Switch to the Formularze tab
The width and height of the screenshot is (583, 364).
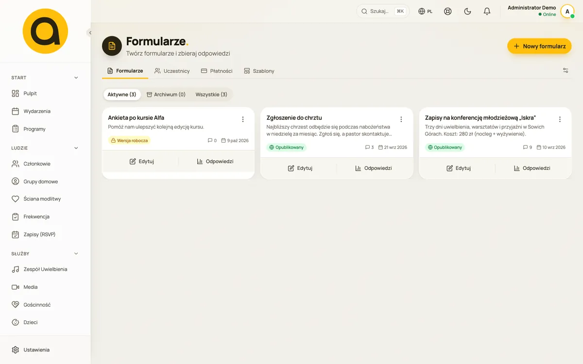(x=125, y=71)
